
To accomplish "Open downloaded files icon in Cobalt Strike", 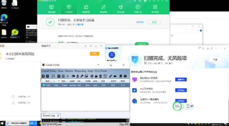I will tap(78, 76).
